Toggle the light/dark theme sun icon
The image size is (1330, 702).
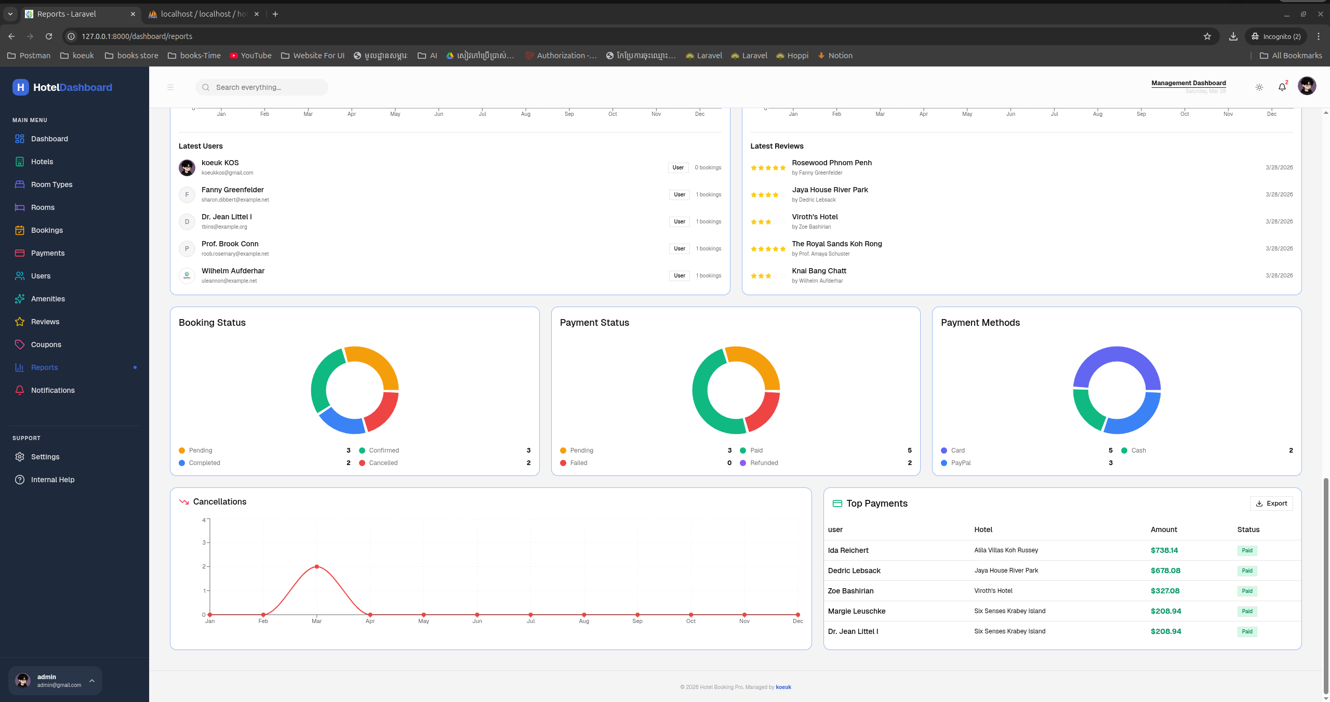point(1259,87)
